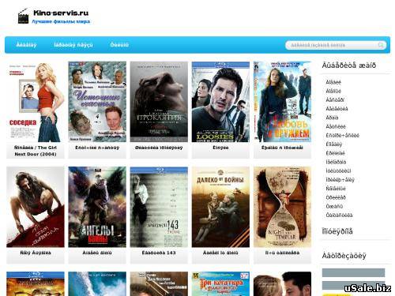Screen dimensions: 395x296
Task: Click the first genre link in the sidebar
Action: 333,82
